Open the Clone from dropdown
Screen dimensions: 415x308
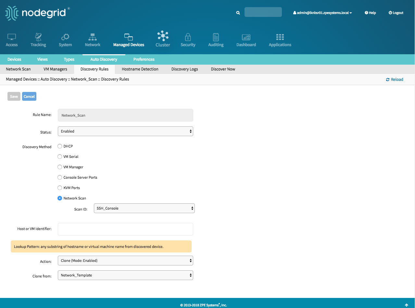coord(125,275)
